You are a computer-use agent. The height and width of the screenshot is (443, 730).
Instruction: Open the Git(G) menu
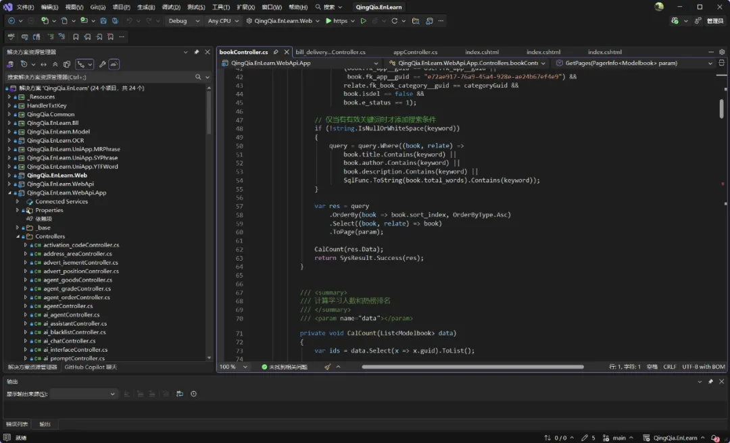[97, 7]
